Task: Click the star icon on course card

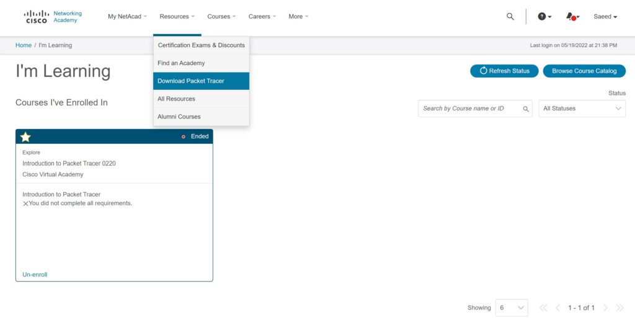Action: click(x=25, y=136)
